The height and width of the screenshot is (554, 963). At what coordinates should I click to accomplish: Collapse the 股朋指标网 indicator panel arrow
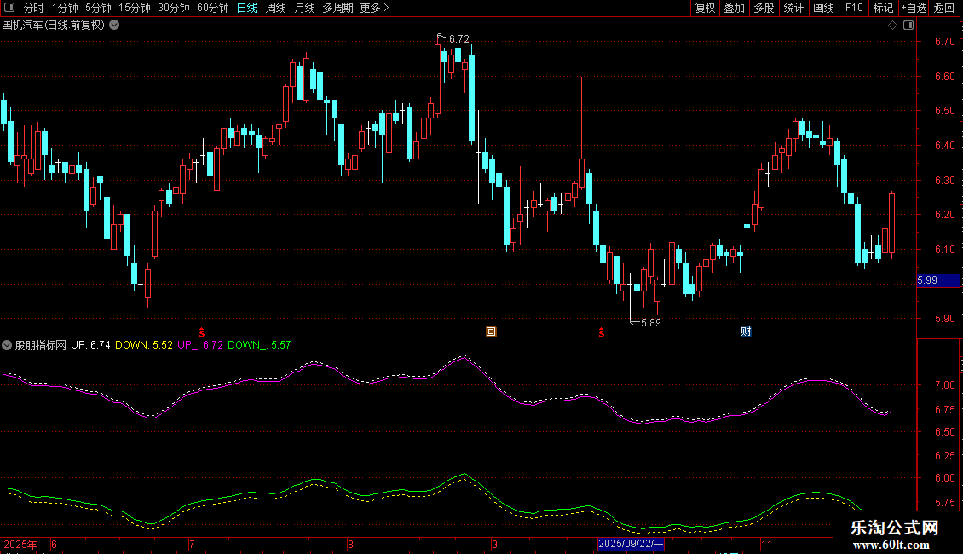7,345
